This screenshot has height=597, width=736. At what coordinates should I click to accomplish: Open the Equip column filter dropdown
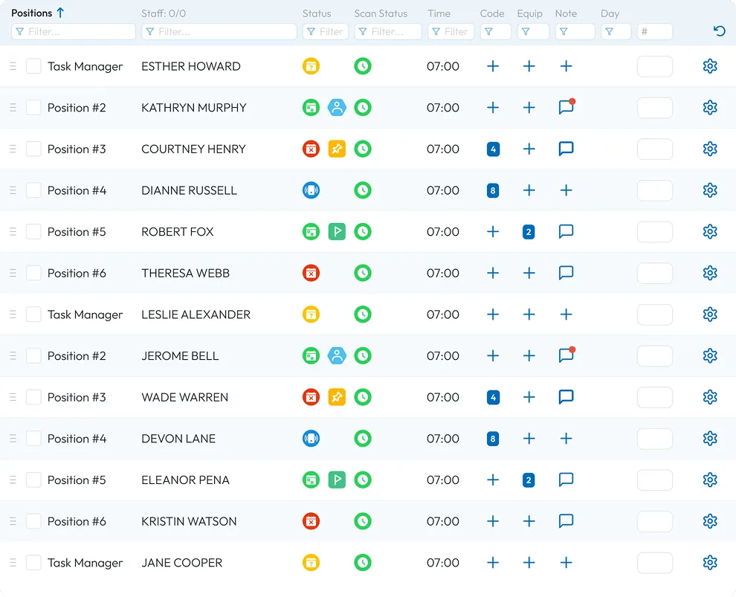point(532,32)
